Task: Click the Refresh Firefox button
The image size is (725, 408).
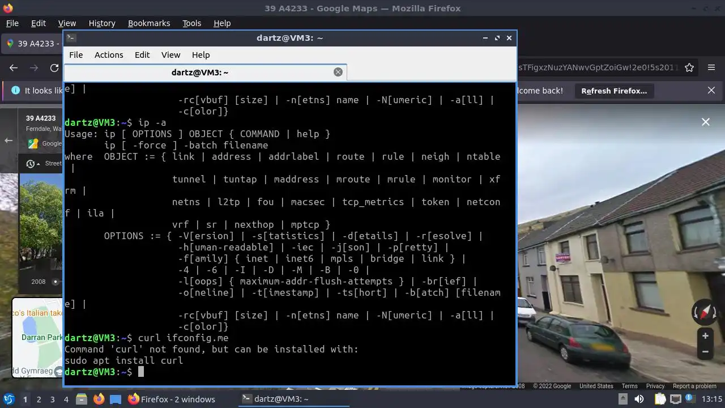Action: coord(614,91)
